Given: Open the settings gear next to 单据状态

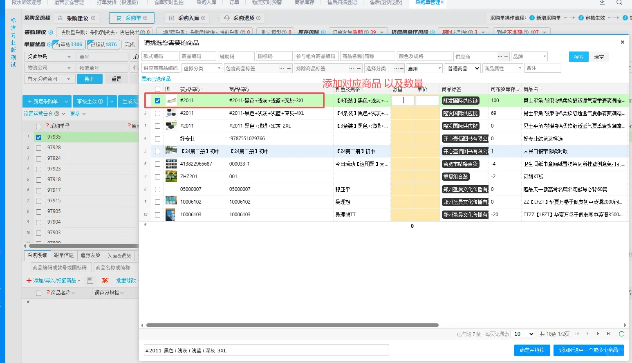Looking at the screenshot, I should [x=49, y=44].
